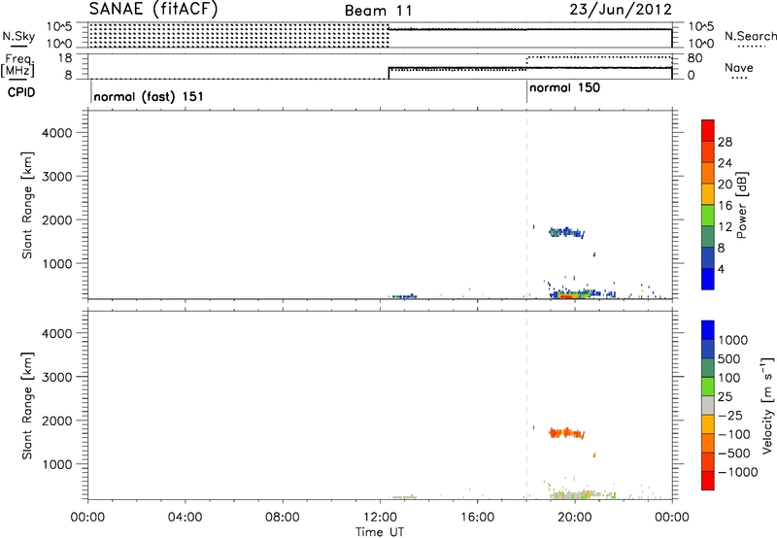Click the 'Nave' legend label
This screenshot has width=777, height=538.
(x=739, y=67)
